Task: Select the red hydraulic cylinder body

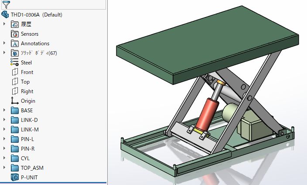Action: (207, 114)
